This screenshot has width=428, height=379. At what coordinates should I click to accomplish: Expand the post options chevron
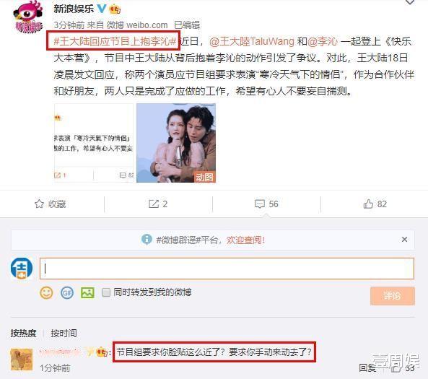[x=410, y=2]
